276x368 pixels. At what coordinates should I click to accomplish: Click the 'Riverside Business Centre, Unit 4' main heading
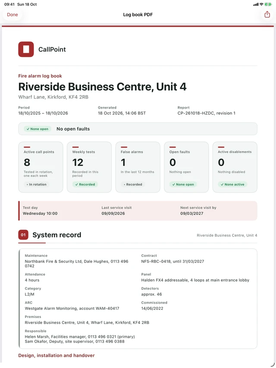coord(102,87)
